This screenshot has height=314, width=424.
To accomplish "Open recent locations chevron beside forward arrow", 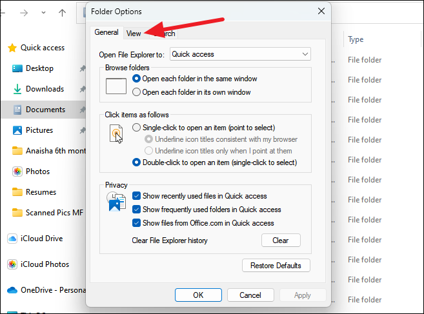I will coord(43,13).
